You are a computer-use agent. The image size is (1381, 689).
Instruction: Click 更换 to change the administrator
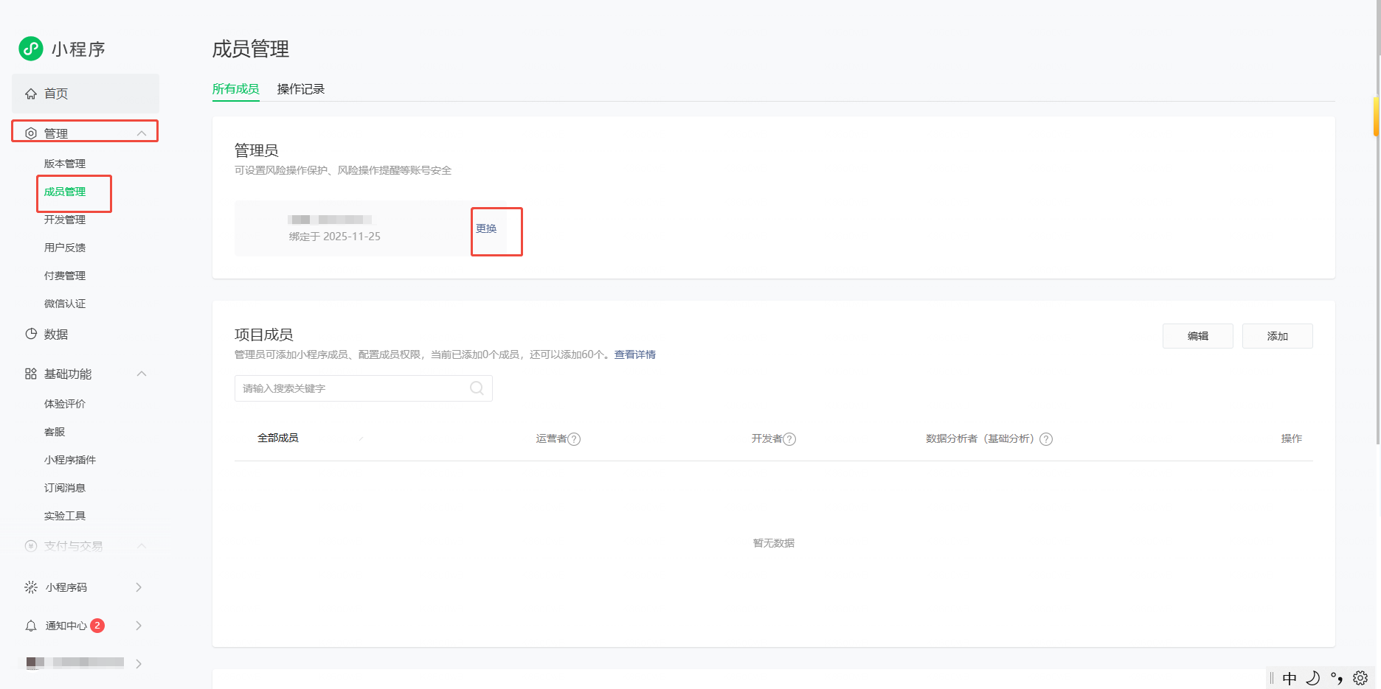pos(486,228)
